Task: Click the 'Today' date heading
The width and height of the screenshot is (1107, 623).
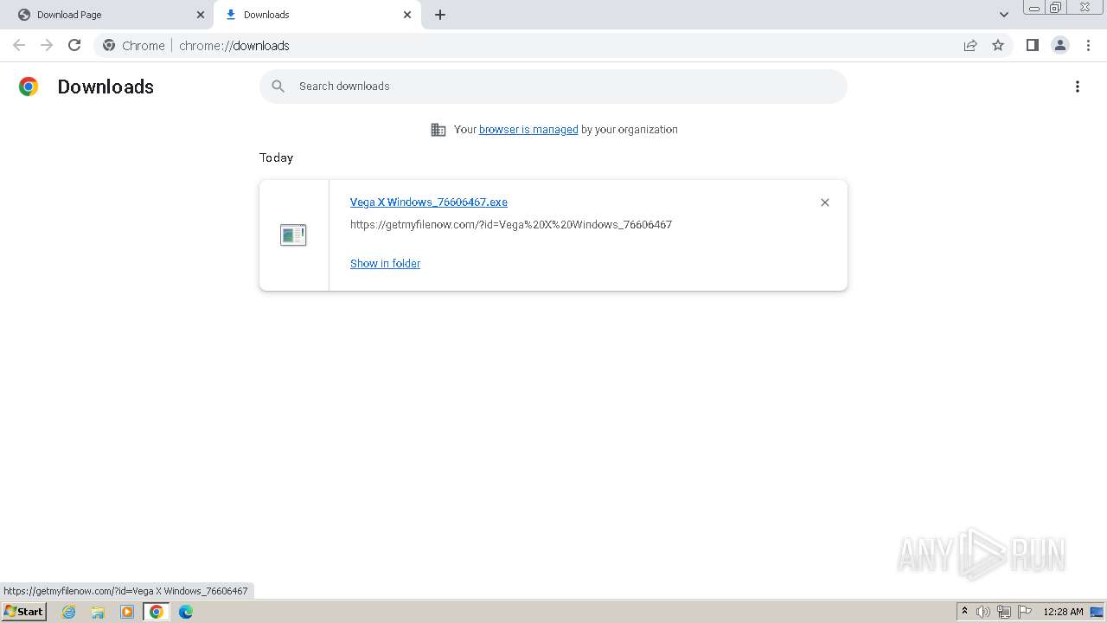Action: (x=276, y=157)
